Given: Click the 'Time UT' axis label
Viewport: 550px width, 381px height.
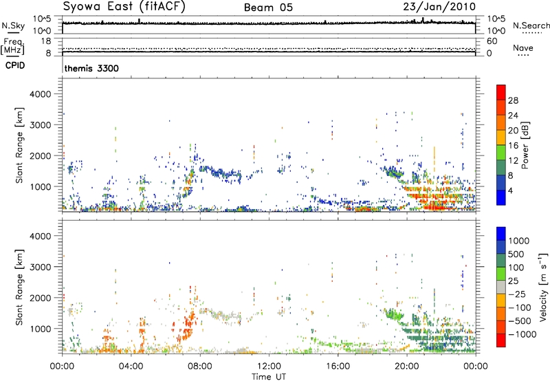Looking at the screenshot, I should click(x=269, y=377).
